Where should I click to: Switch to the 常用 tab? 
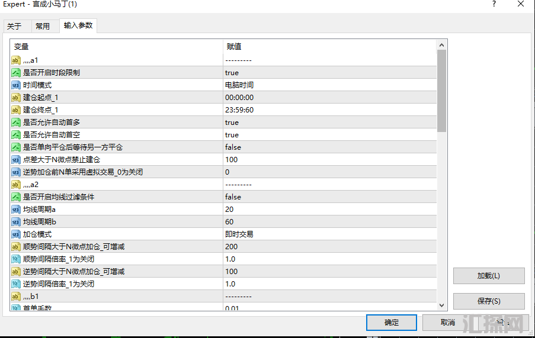43,26
